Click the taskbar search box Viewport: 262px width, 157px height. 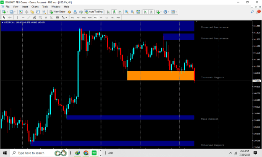coord(39,153)
